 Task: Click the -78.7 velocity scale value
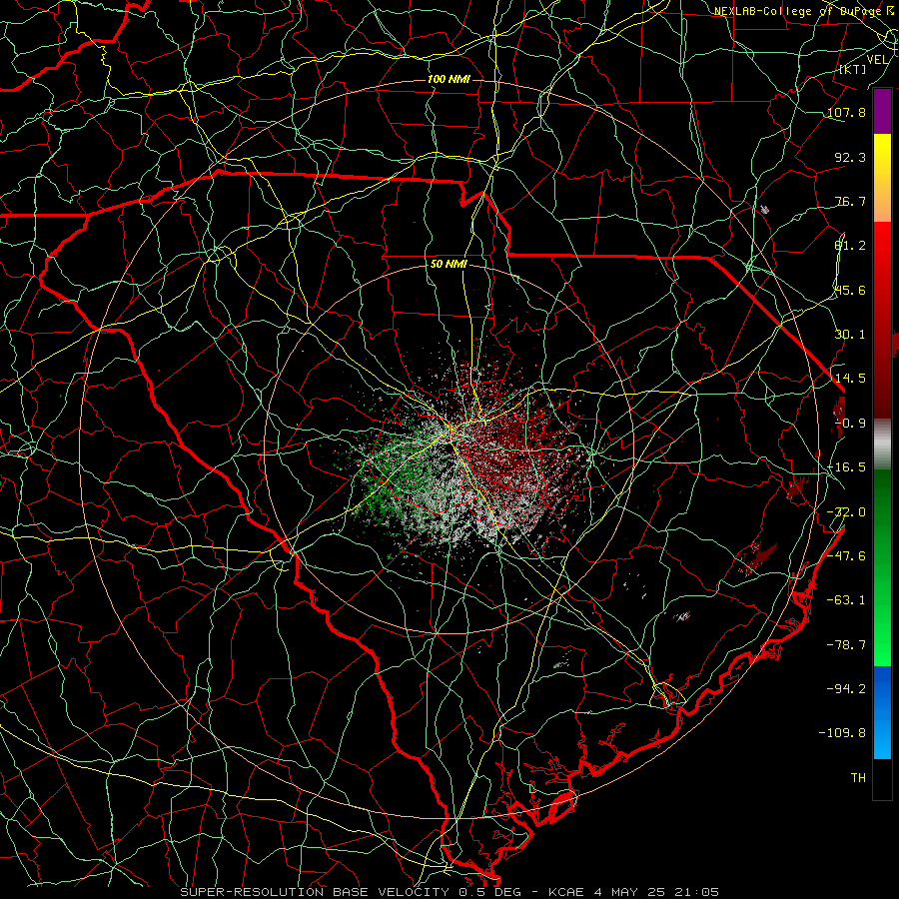pos(846,645)
